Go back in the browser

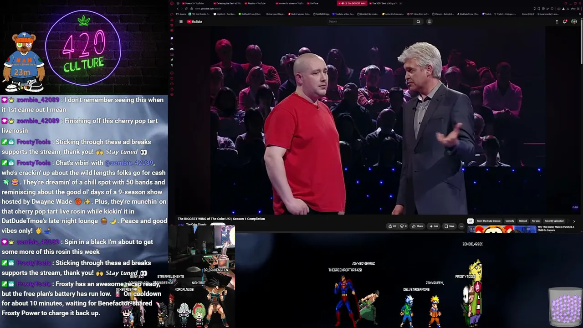[x=178, y=9]
